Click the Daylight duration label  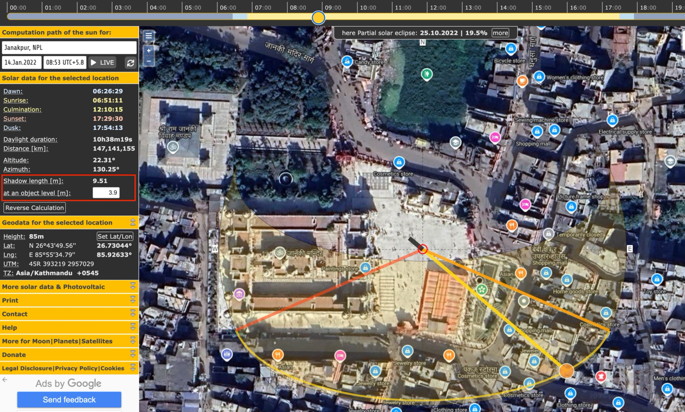(30, 140)
